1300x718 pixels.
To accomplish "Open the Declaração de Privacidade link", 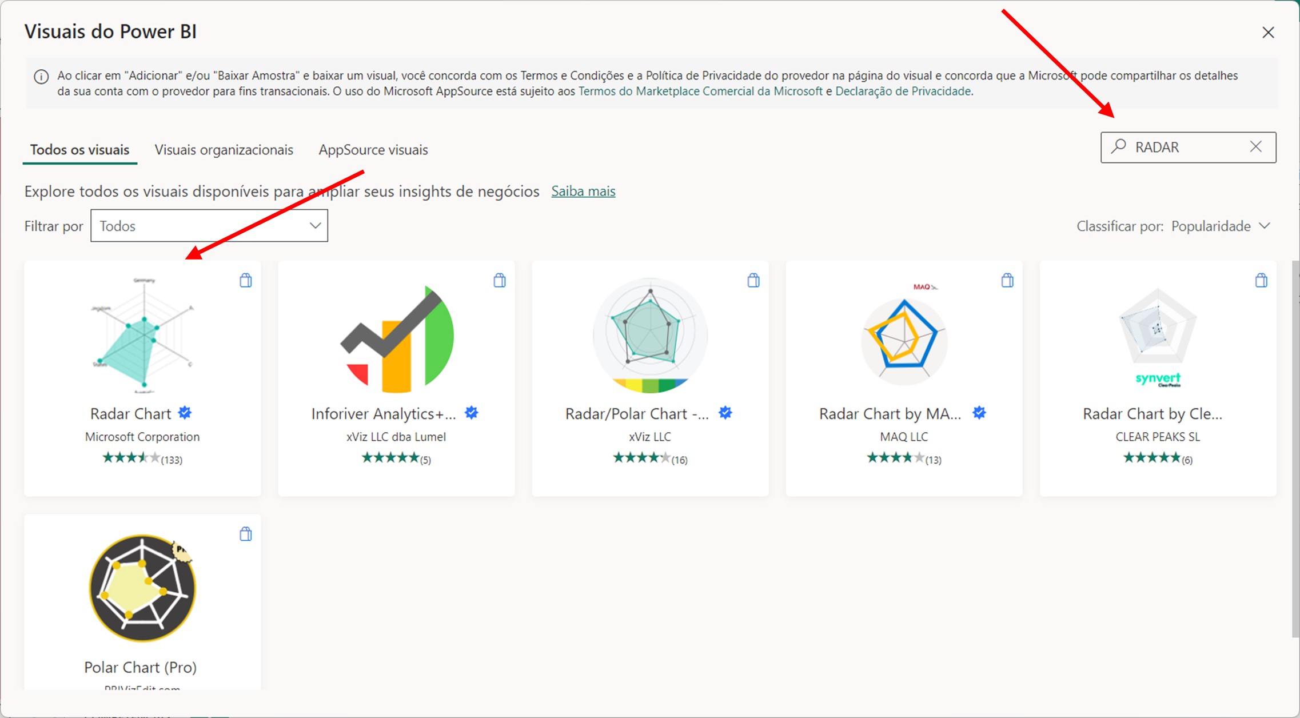I will [x=903, y=91].
